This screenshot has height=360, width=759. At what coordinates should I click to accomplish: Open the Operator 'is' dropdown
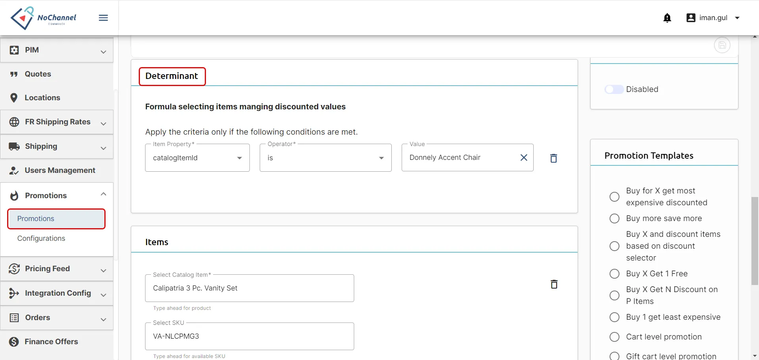coord(325,158)
